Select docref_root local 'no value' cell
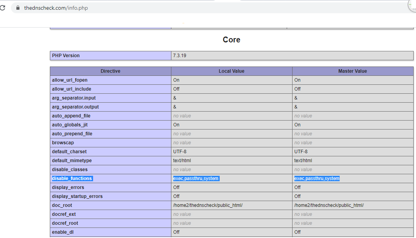The height and width of the screenshot is (238, 416). (232, 224)
